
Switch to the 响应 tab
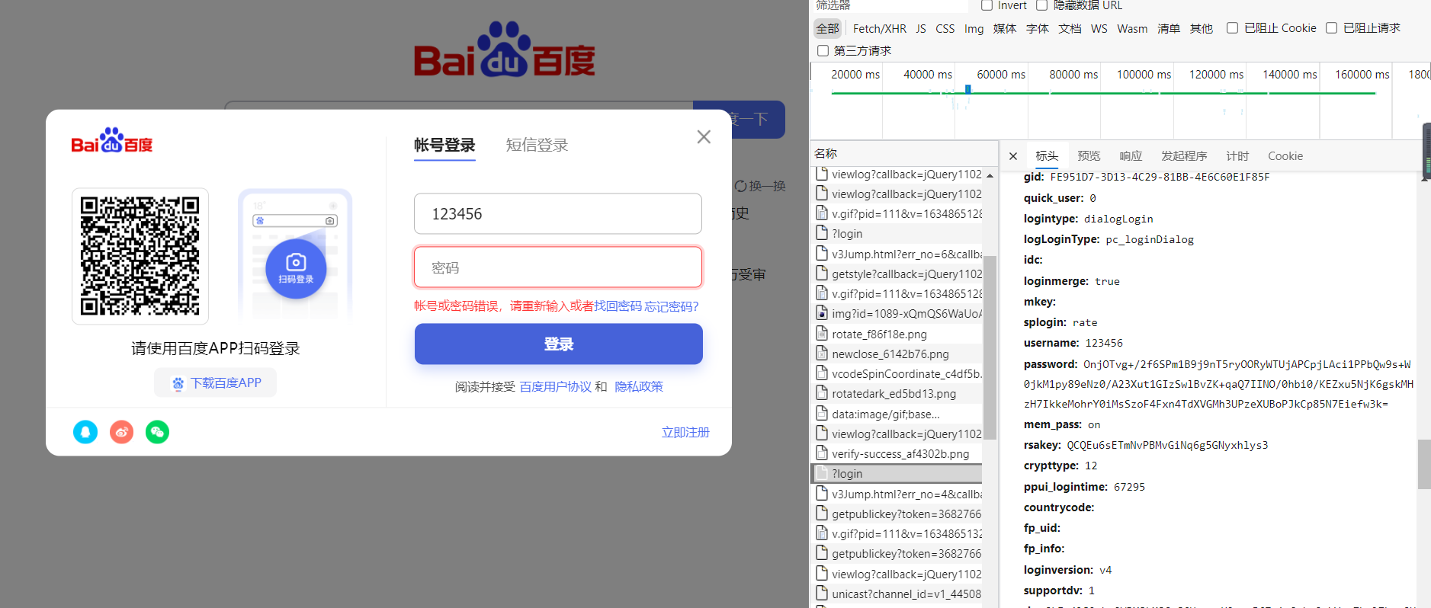pos(1131,156)
